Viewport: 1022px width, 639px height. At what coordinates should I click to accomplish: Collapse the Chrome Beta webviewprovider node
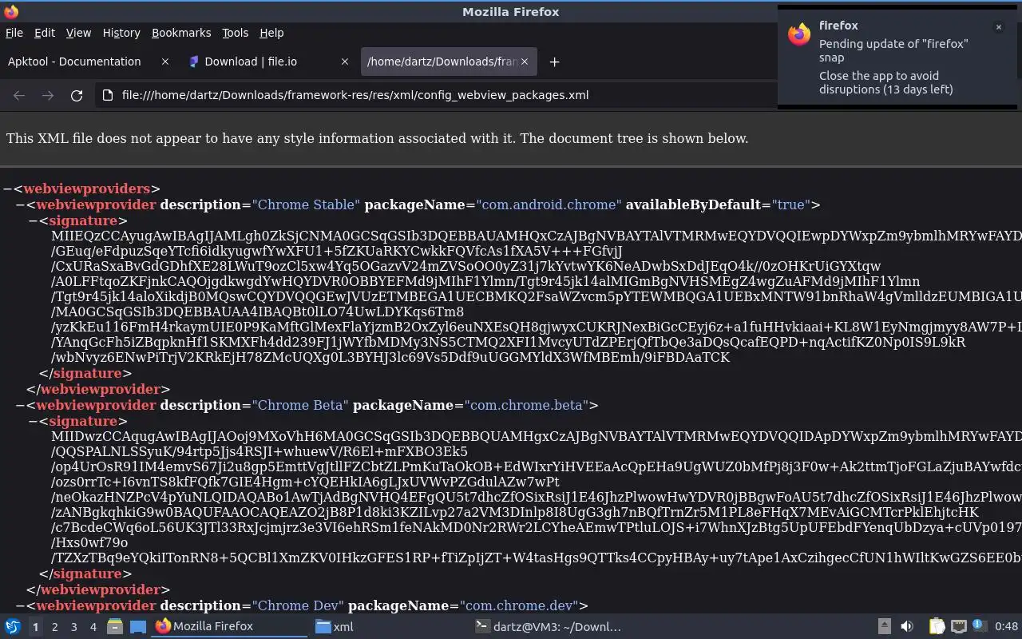click(x=20, y=405)
